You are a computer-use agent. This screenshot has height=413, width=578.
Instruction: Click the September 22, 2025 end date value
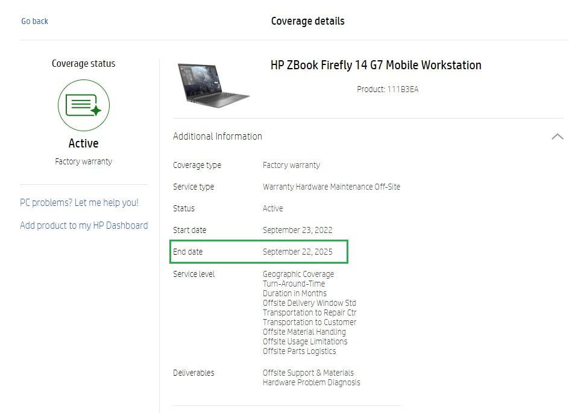click(x=297, y=252)
